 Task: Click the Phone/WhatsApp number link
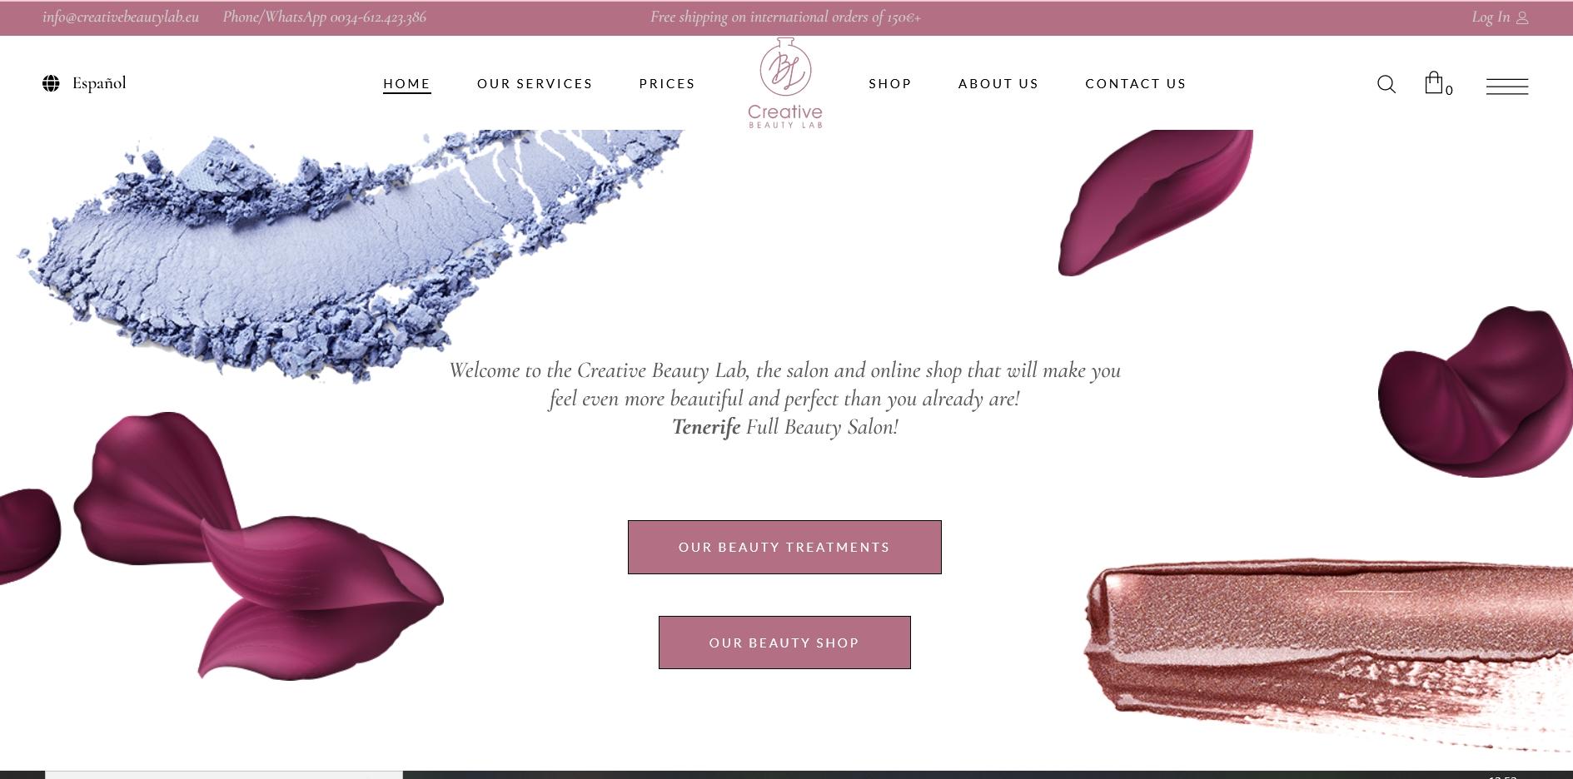click(x=324, y=17)
